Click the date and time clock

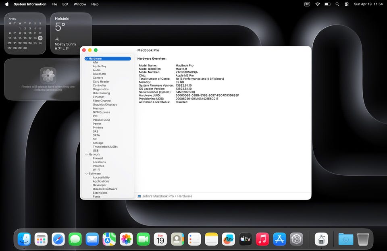tap(368, 4)
